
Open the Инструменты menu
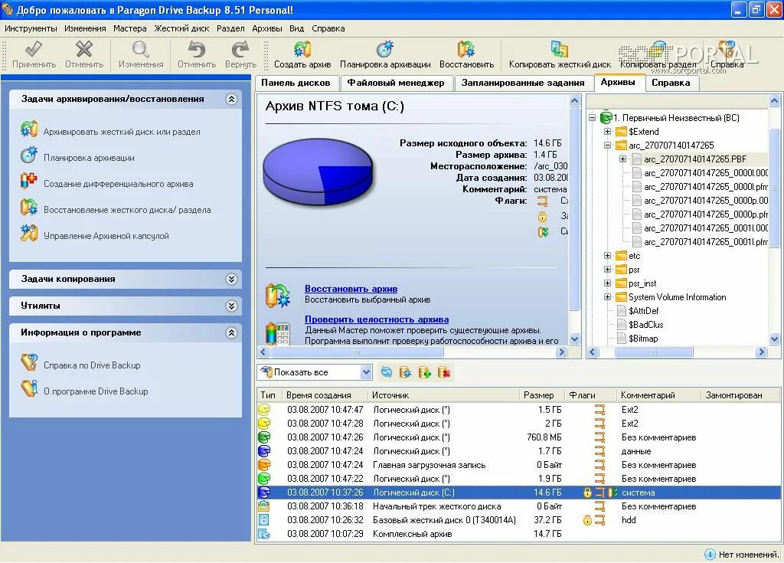pyautogui.click(x=31, y=28)
